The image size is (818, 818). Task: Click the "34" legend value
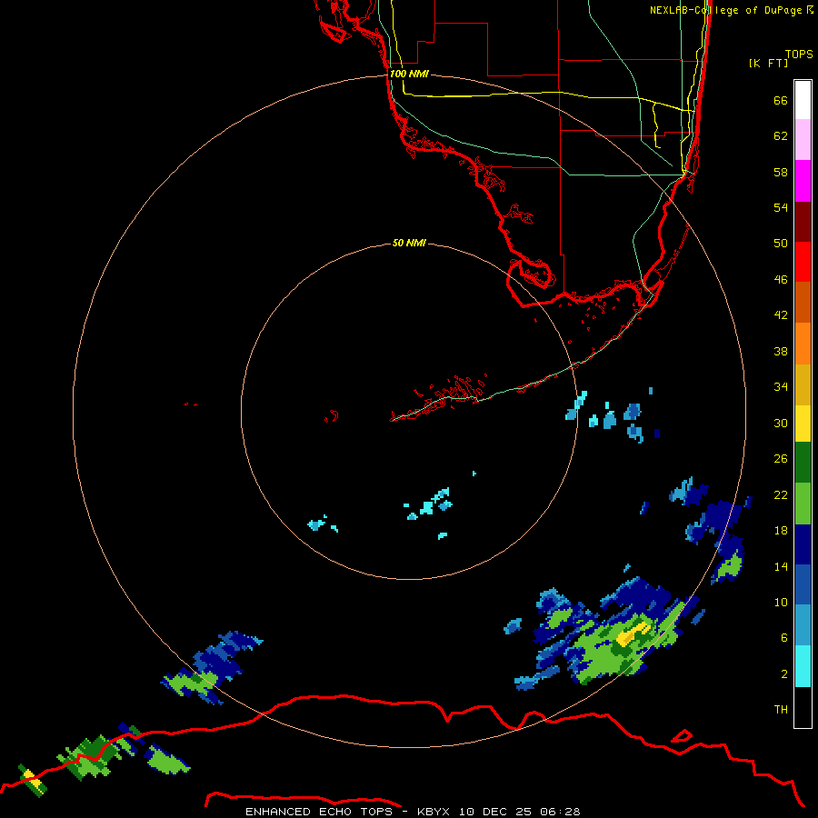pyautogui.click(x=781, y=386)
